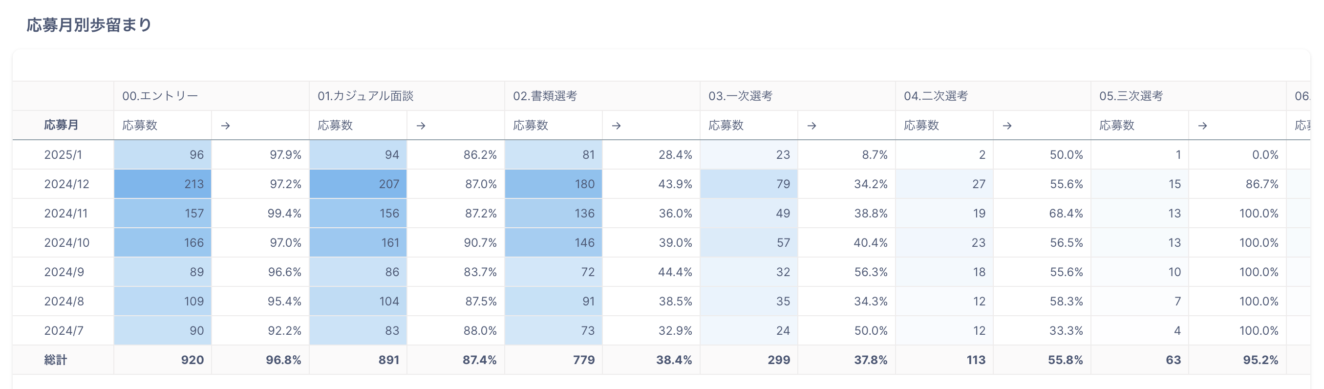Select the 03.一次選考 stage header
Image resolution: width=1324 pixels, height=389 pixels.
[740, 96]
